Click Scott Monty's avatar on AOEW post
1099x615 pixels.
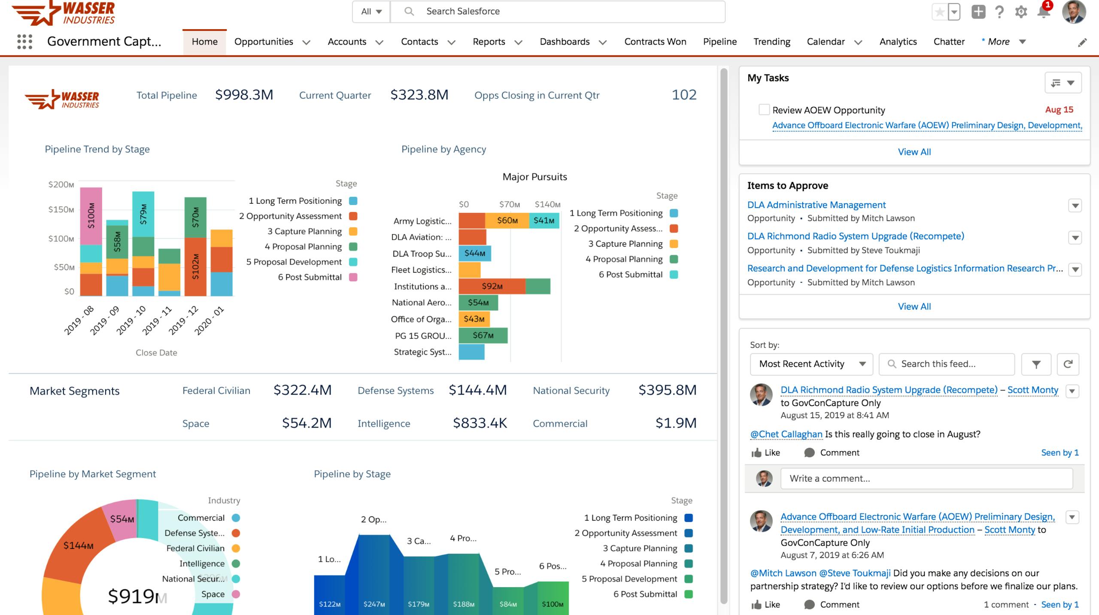pos(761,521)
